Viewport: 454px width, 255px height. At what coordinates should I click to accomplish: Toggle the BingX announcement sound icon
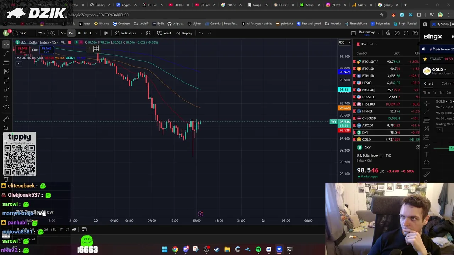[x=423, y=49]
